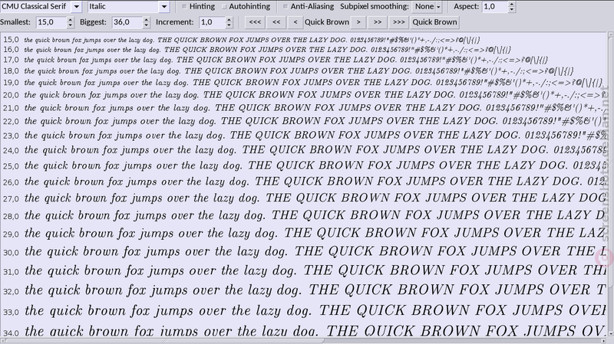
Task: Click the 23,0 size sample row
Action: click(x=303, y=136)
